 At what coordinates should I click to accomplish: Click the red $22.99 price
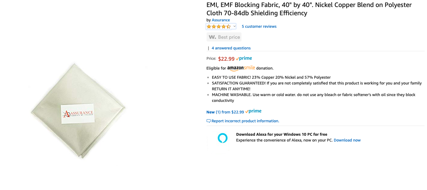[x=226, y=59]
